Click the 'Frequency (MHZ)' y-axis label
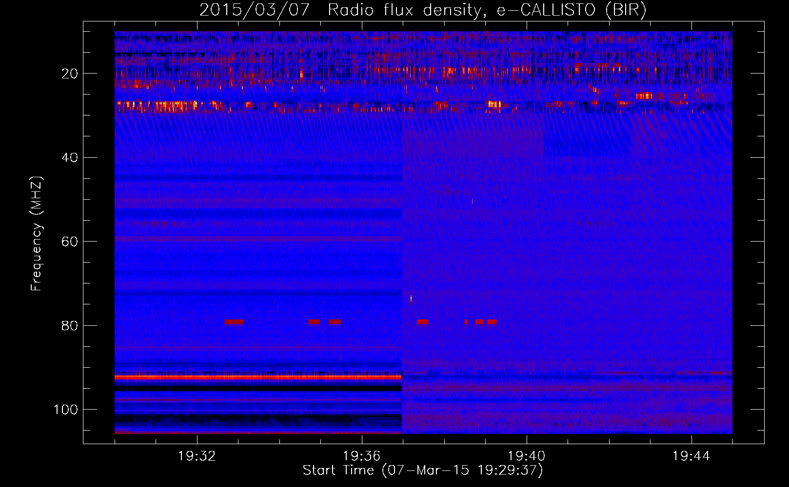This screenshot has width=789, height=487. click(37, 234)
